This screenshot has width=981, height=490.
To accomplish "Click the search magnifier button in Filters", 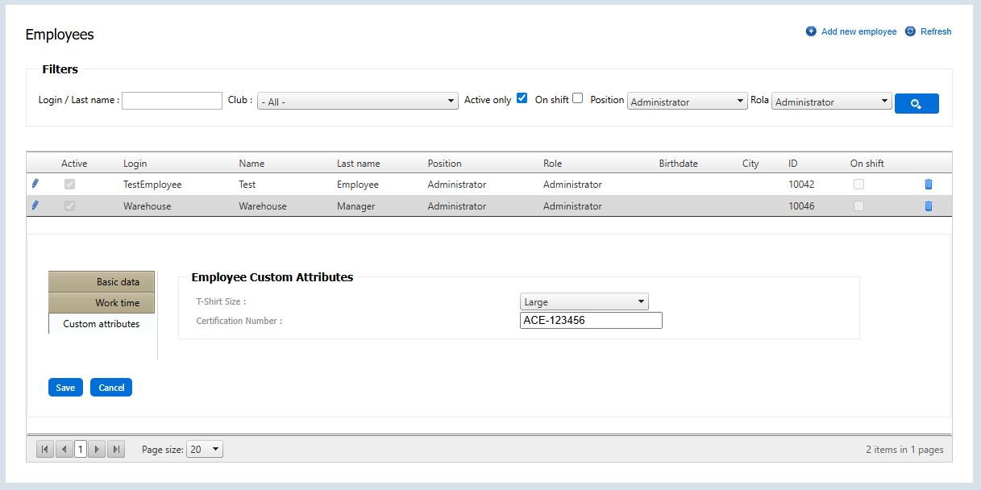I will [917, 103].
